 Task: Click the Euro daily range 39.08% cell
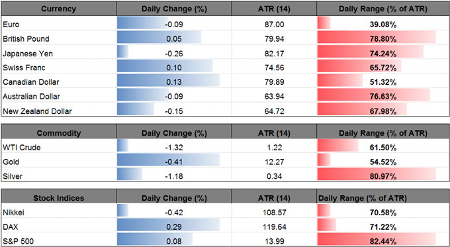pyautogui.click(x=383, y=23)
